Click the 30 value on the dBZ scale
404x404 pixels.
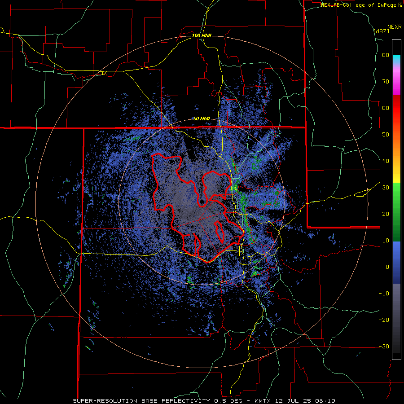[386, 188]
